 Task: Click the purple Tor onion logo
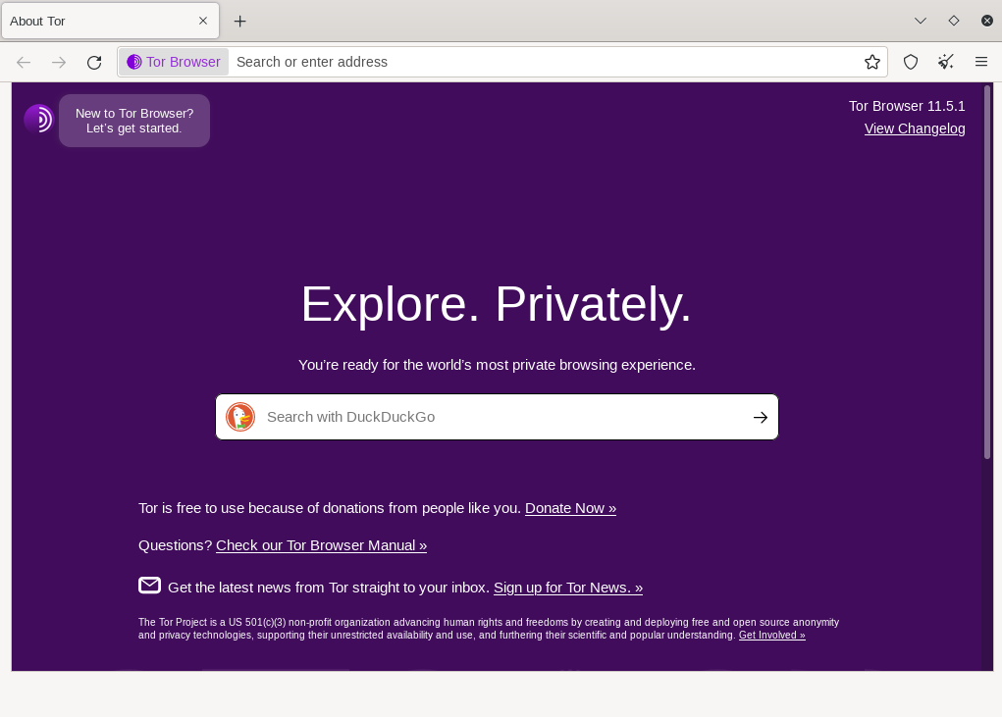tap(39, 119)
